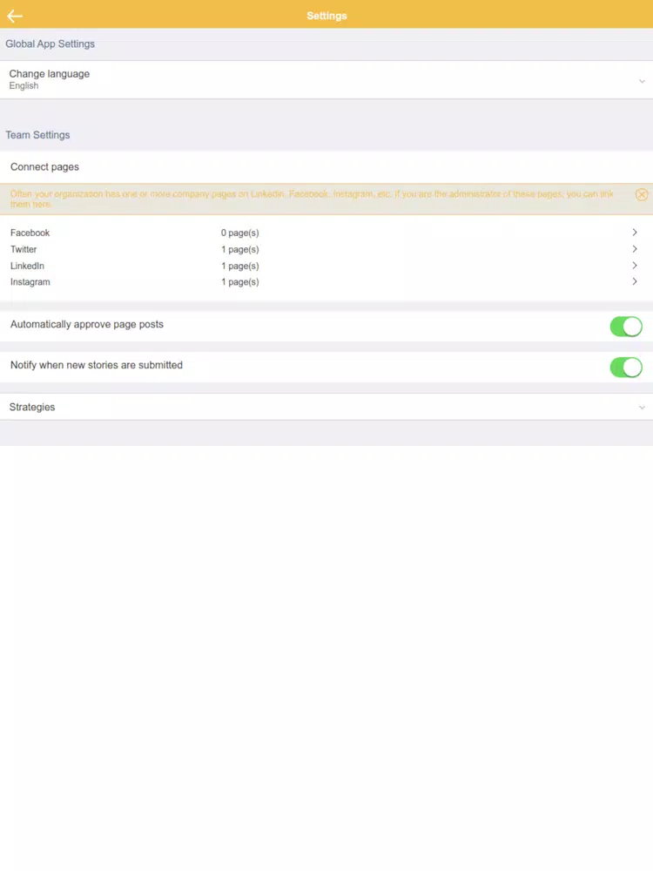653x871 pixels.
Task: Click the Instagram 1 page(s) count
Action: click(x=240, y=282)
